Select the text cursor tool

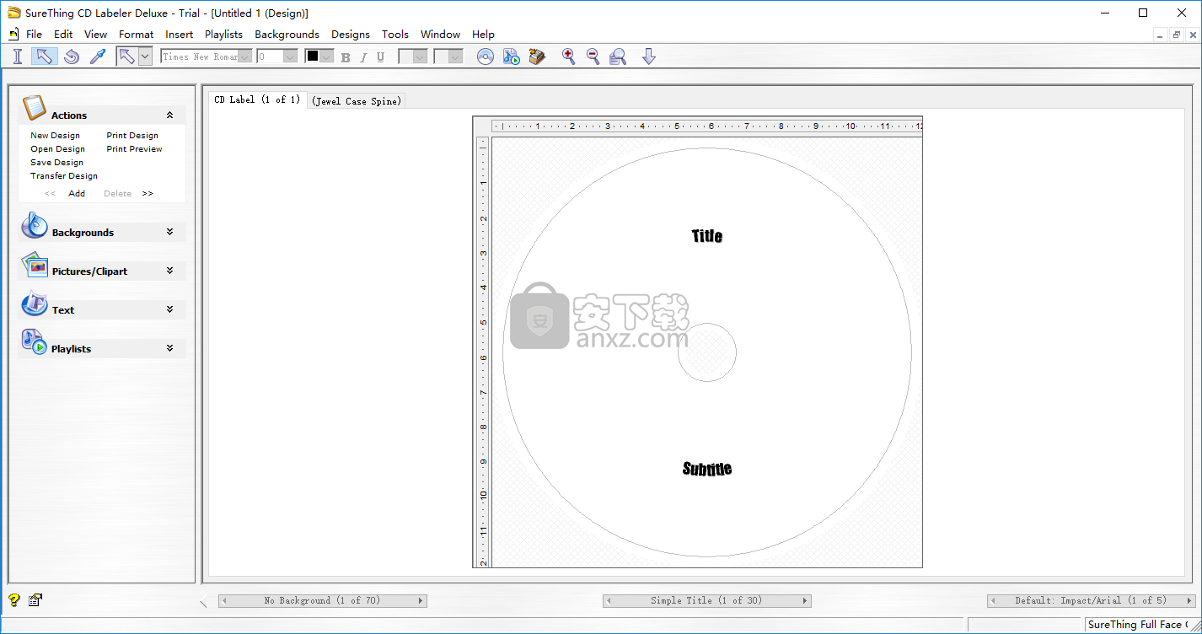[18, 56]
